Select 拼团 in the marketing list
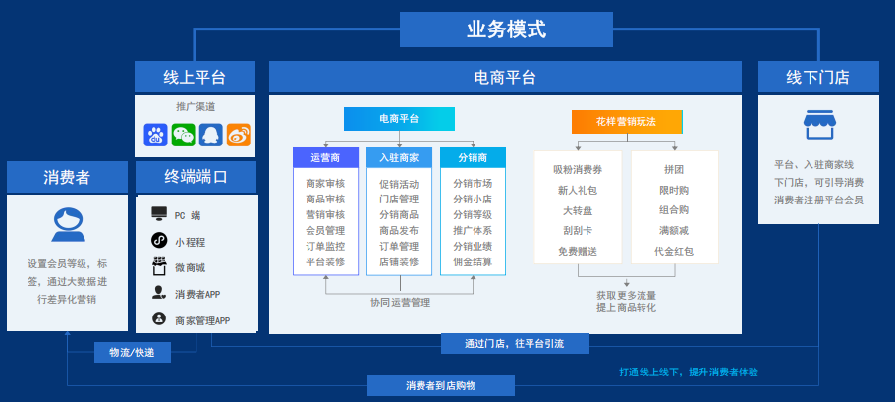The width and height of the screenshot is (895, 402). [x=674, y=169]
